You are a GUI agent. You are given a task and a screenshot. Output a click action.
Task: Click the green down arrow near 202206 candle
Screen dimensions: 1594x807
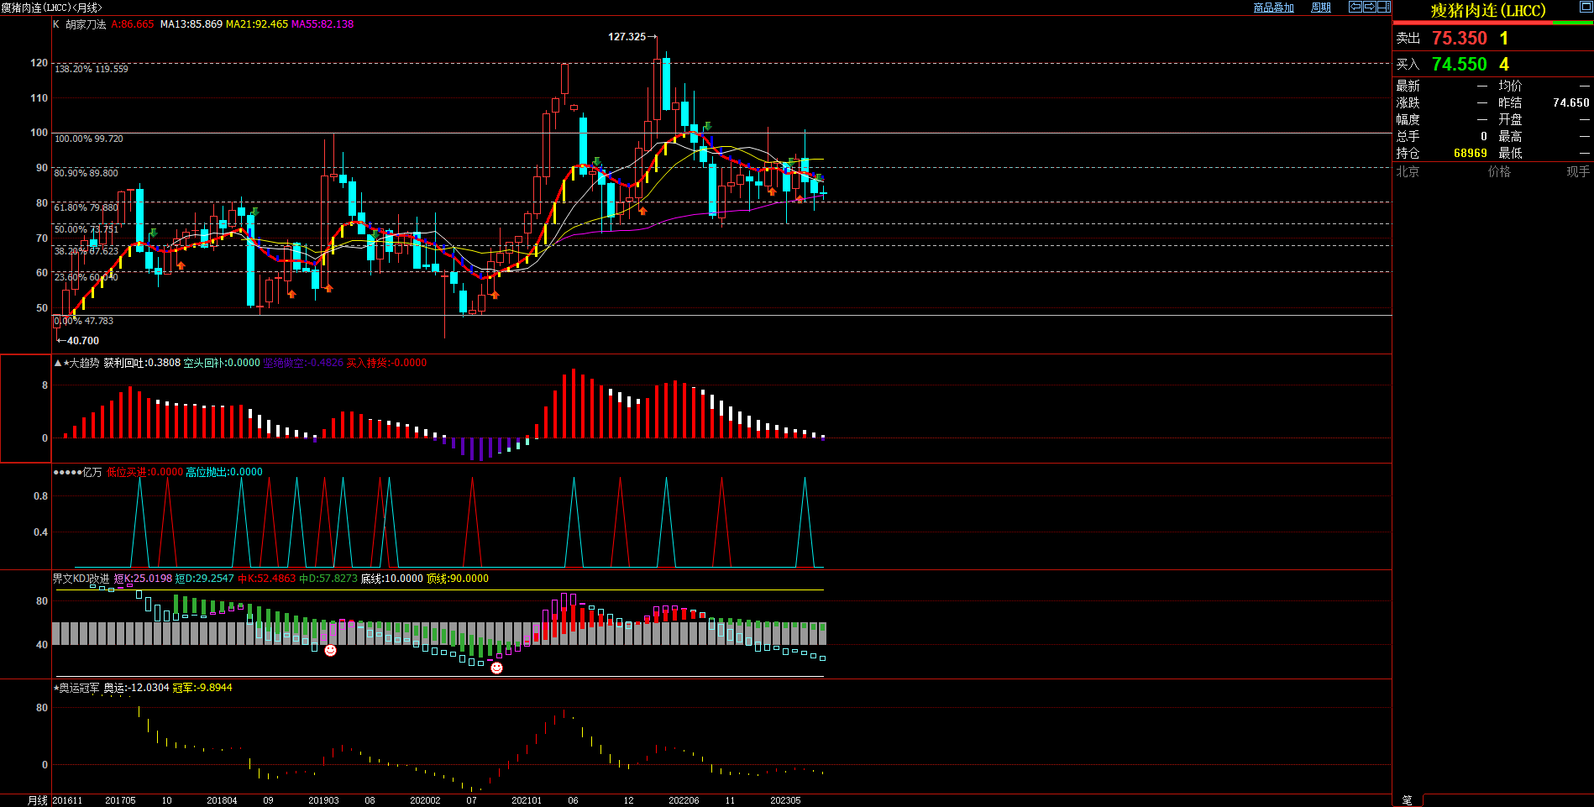pos(708,127)
